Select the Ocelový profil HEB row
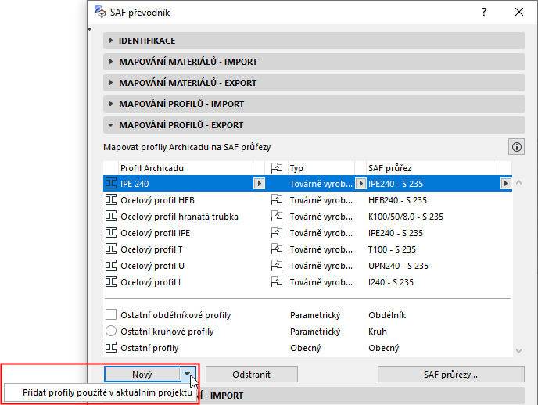 [307, 200]
